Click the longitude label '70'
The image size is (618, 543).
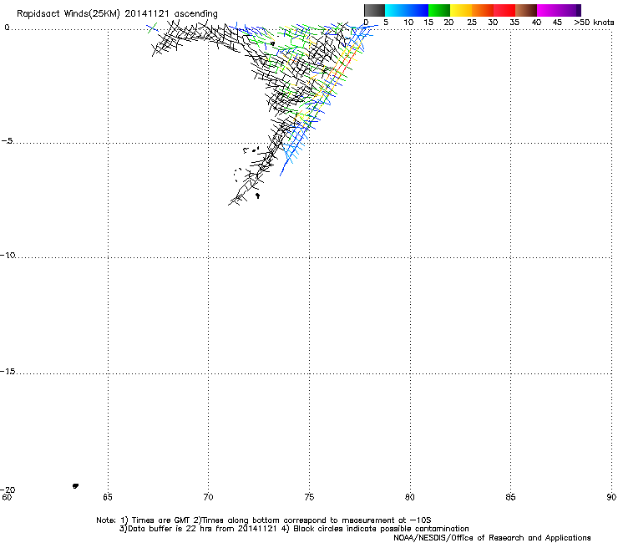tap(209, 497)
